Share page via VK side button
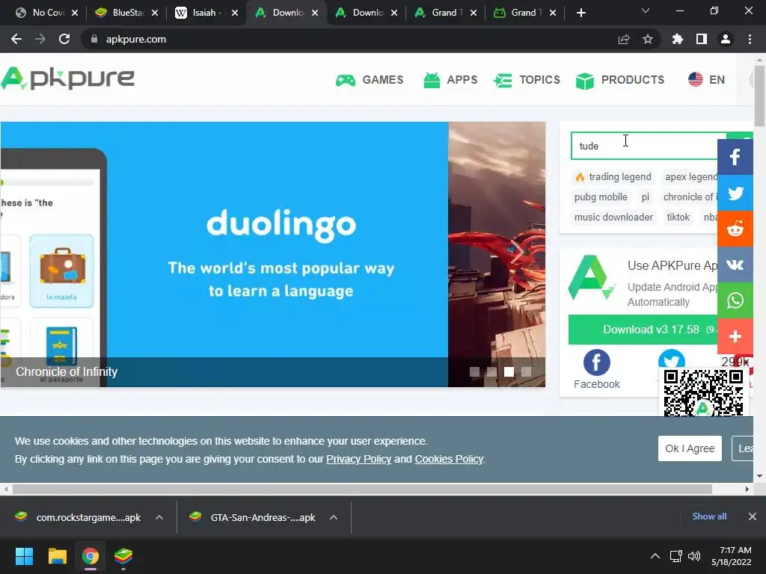The image size is (766, 574). click(x=735, y=265)
